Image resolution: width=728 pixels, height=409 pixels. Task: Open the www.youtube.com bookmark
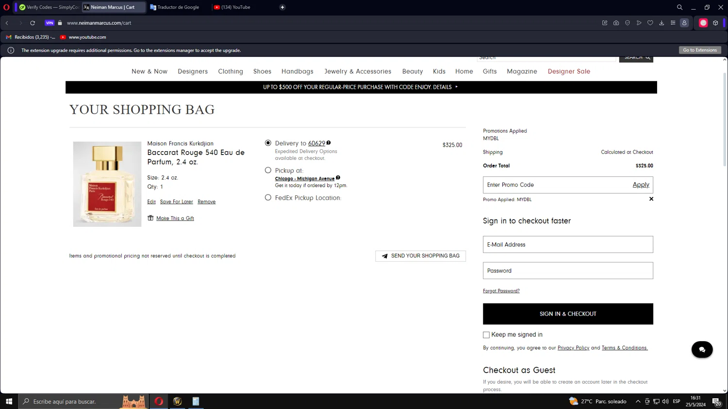click(x=83, y=37)
